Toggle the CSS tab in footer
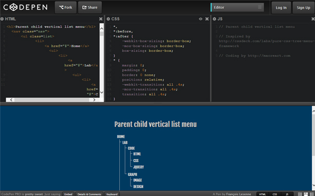315x196 pixels. (275, 194)
